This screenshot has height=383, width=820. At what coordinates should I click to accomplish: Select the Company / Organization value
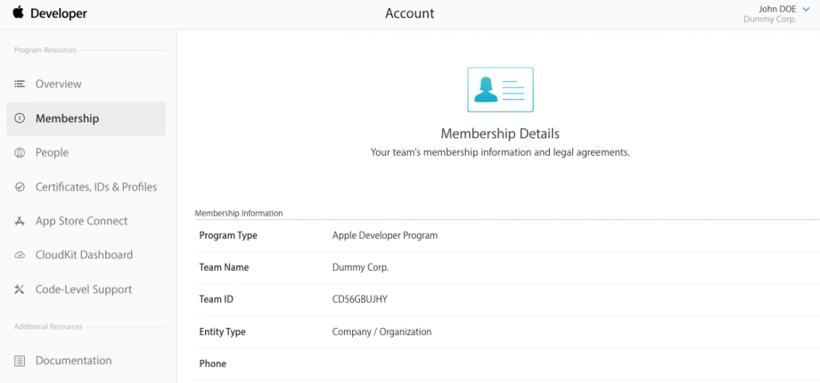point(381,332)
